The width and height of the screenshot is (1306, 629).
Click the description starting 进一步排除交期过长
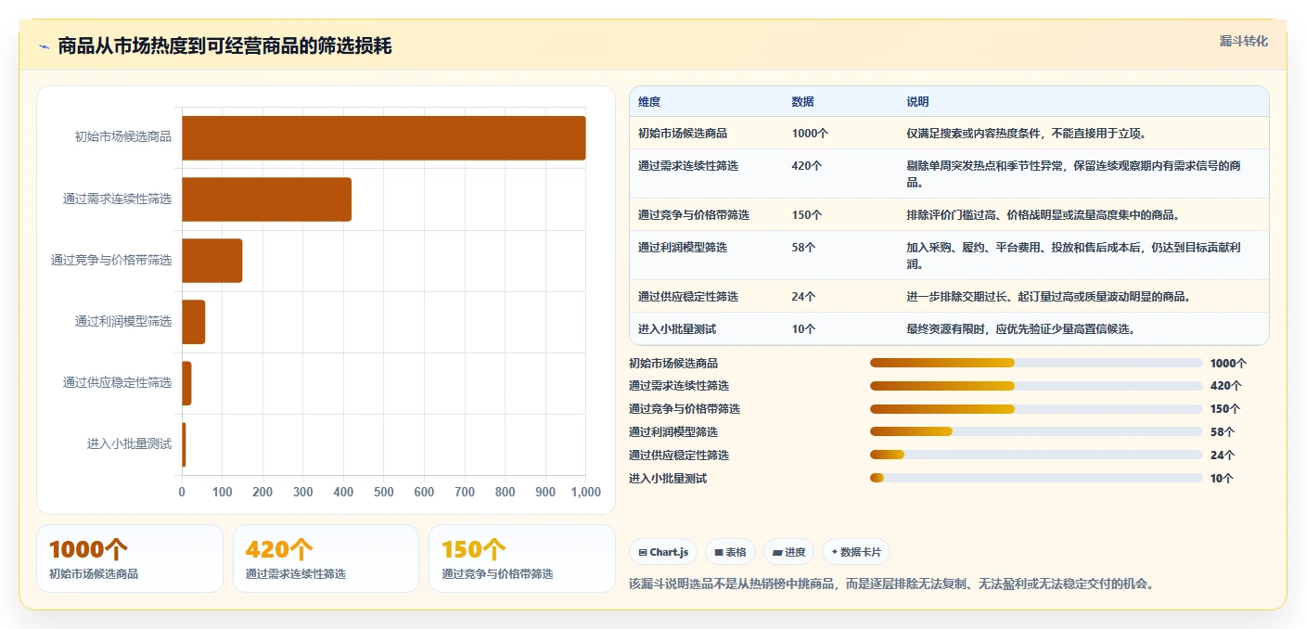(x=1048, y=296)
